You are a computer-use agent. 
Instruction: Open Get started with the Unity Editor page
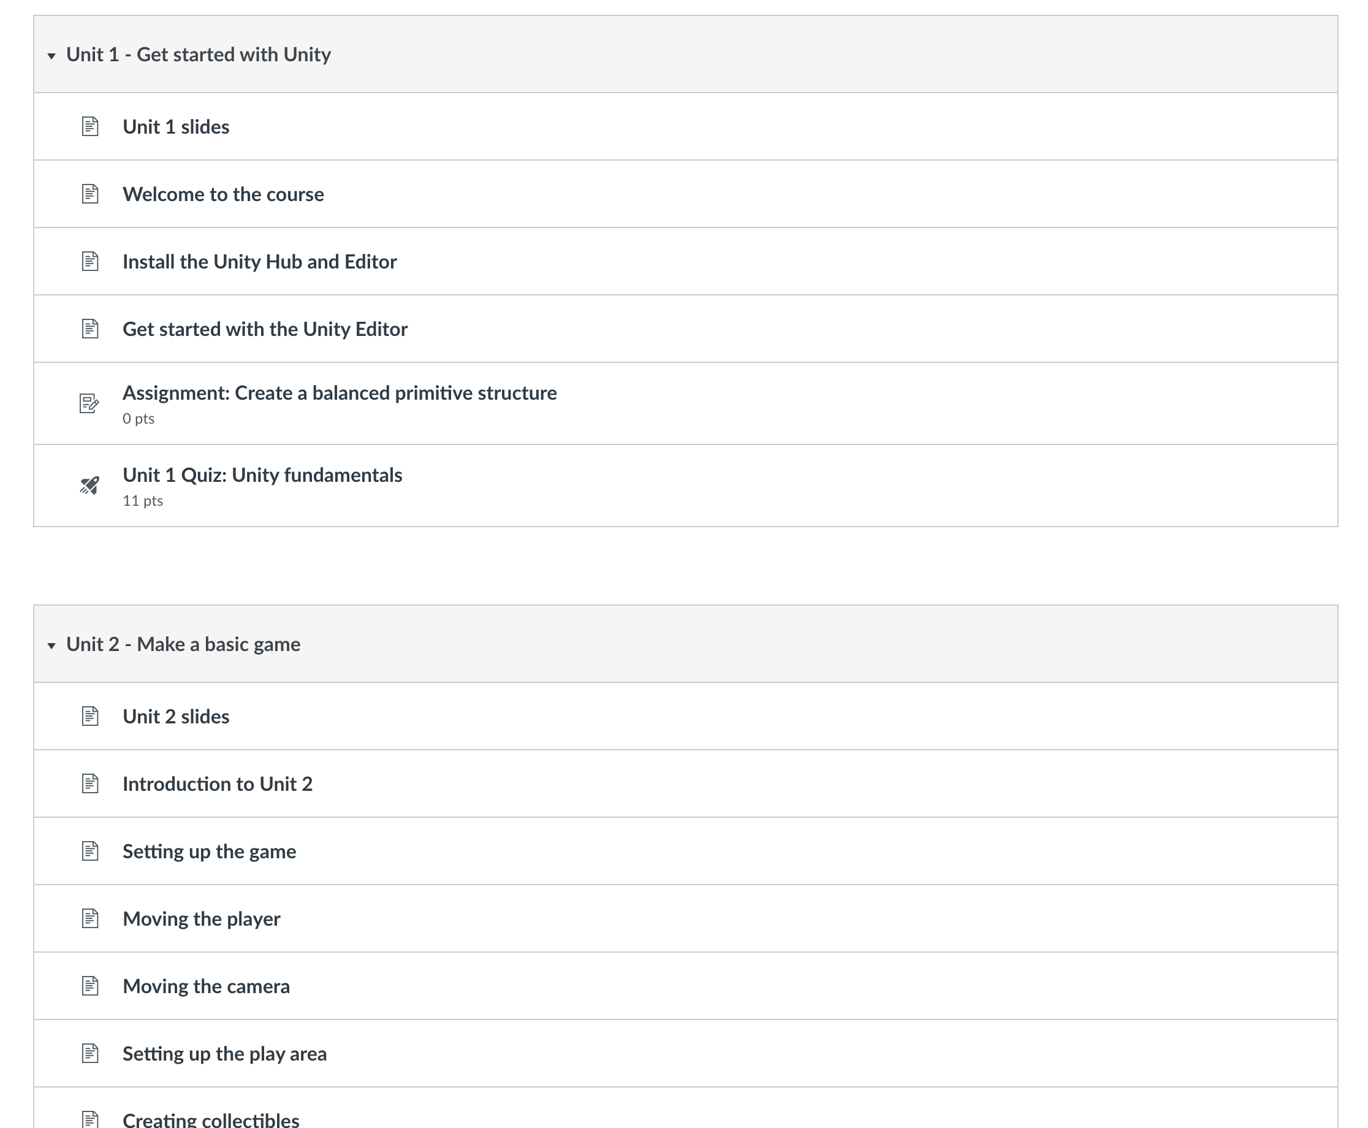(264, 329)
